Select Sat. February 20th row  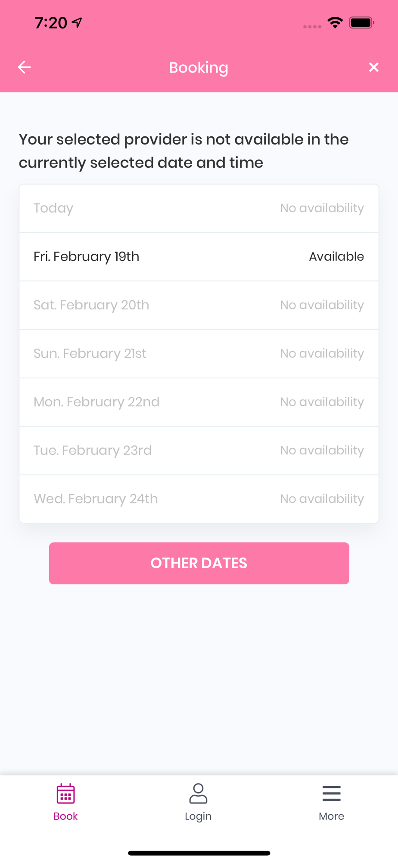[199, 305]
